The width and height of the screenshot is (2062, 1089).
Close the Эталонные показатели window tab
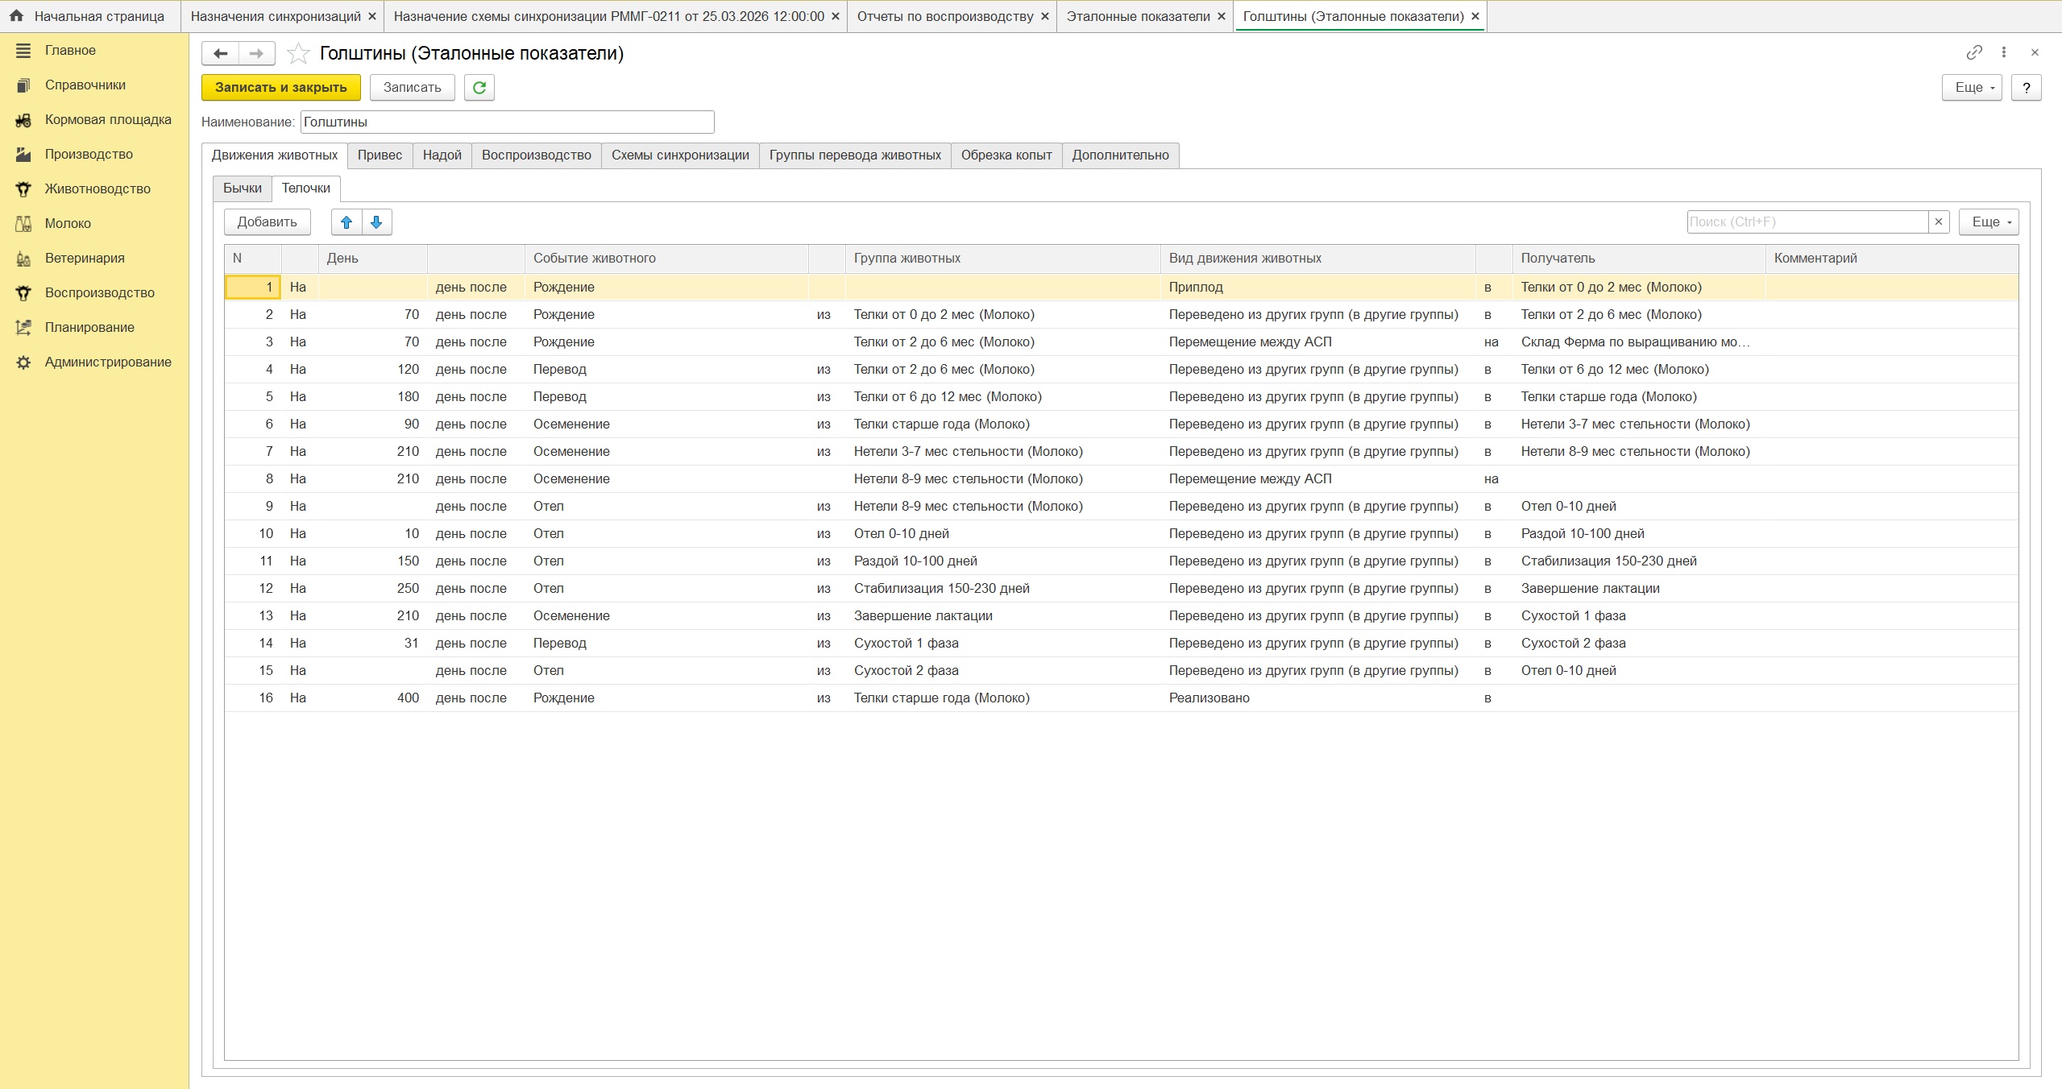(x=1222, y=16)
